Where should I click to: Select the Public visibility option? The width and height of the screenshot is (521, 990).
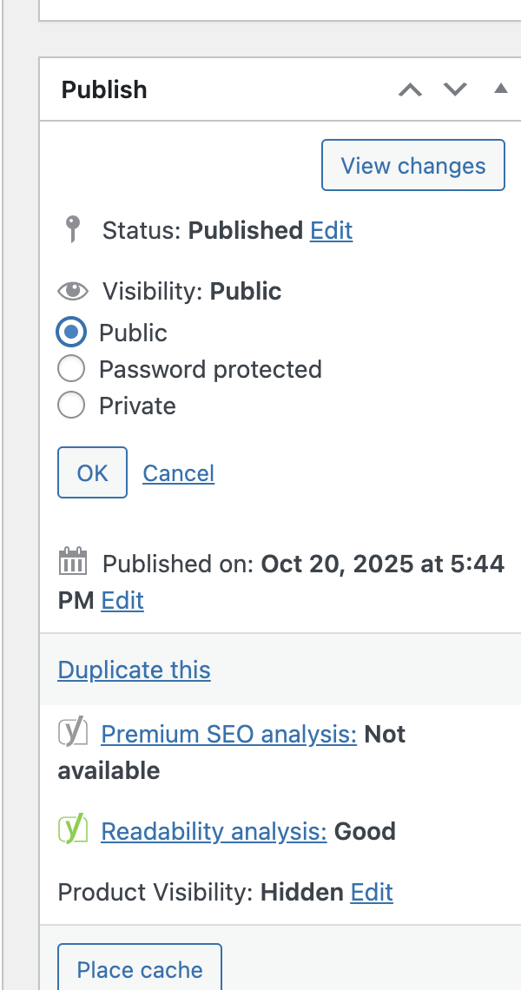(71, 333)
